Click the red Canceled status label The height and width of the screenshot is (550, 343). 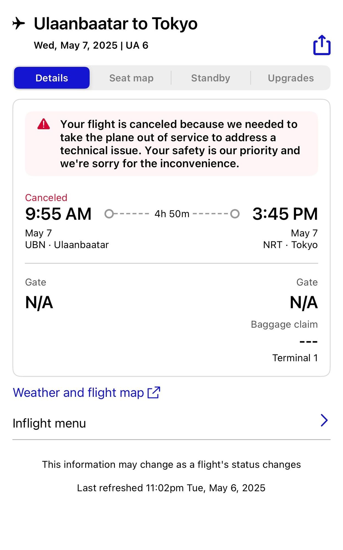point(46,198)
